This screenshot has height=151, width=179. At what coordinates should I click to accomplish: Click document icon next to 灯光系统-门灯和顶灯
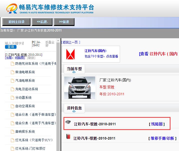[12, 148]
